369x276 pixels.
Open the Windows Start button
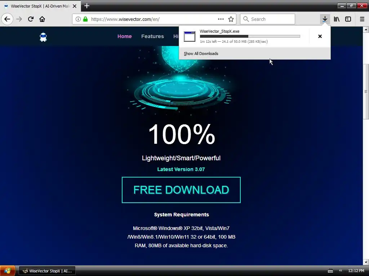click(8, 271)
